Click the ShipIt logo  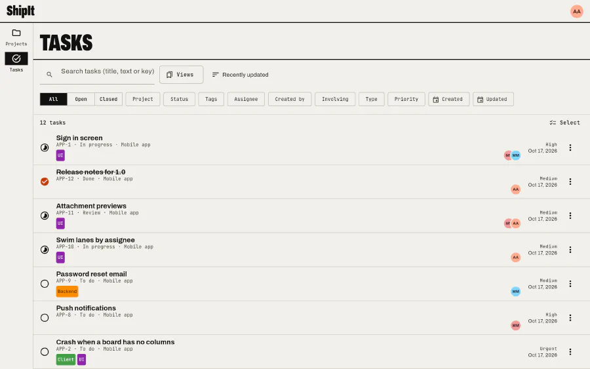[x=20, y=11]
